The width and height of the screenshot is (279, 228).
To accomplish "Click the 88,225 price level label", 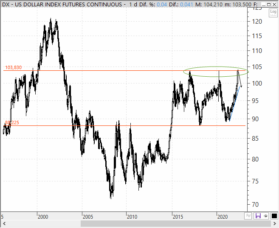I will click(12, 122).
